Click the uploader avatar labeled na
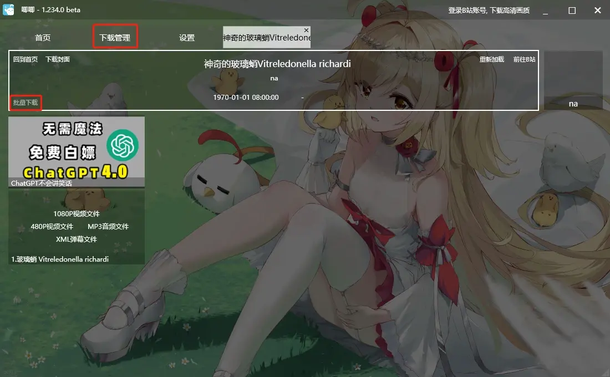This screenshot has height=377, width=610. (x=573, y=80)
